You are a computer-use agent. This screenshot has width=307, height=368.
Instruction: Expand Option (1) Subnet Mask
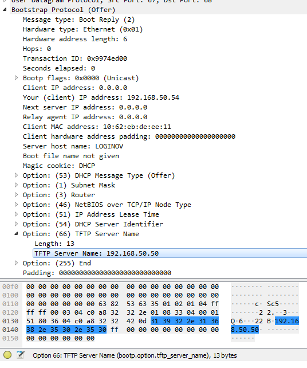16,185
